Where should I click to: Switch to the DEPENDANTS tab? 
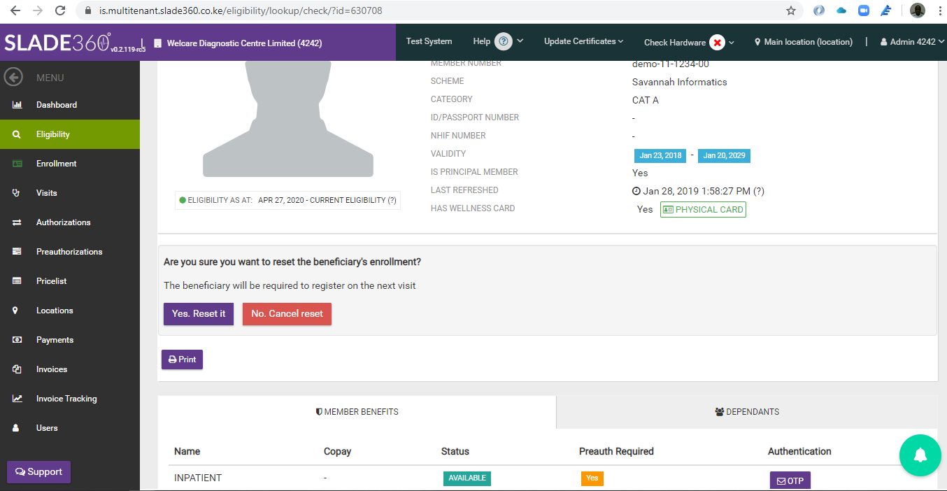pos(747,412)
